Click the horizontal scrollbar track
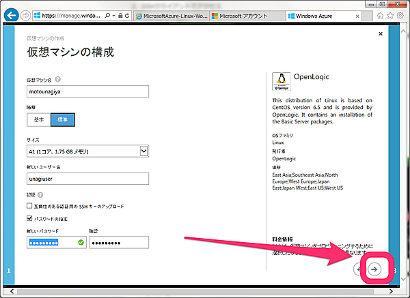This screenshot has width=410, height=298. click(202, 291)
